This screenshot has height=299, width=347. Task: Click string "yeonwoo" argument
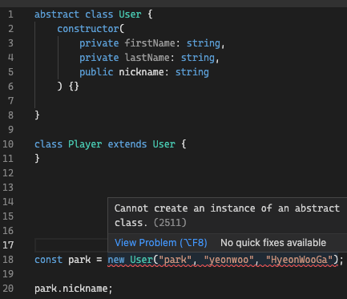228,260
